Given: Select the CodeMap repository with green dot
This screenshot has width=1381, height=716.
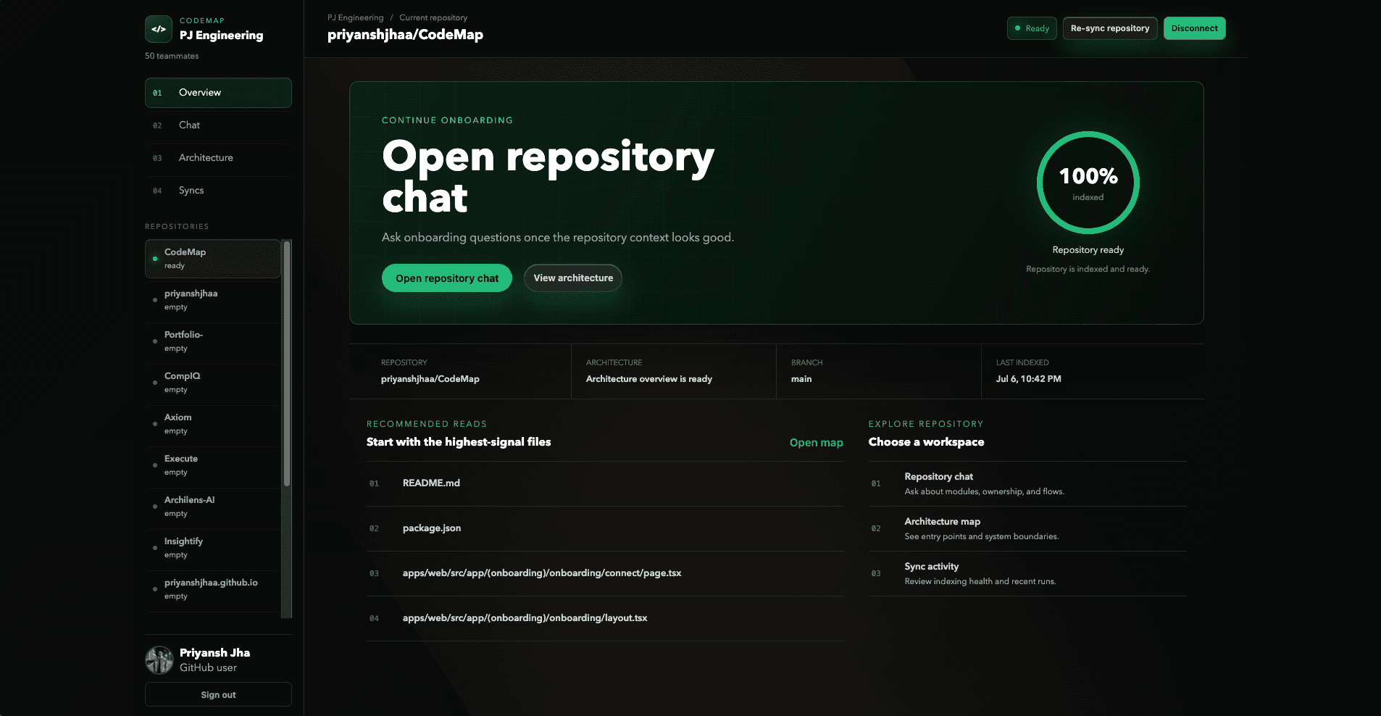Looking at the screenshot, I should [x=213, y=259].
